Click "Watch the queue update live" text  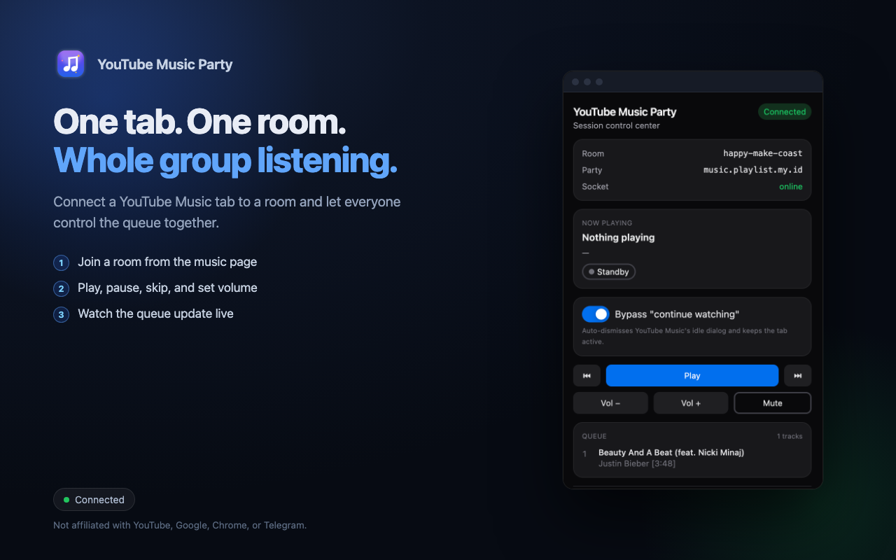[155, 314]
